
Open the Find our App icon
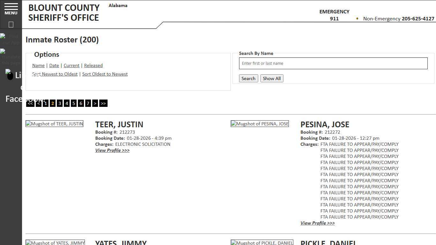pos(10,38)
